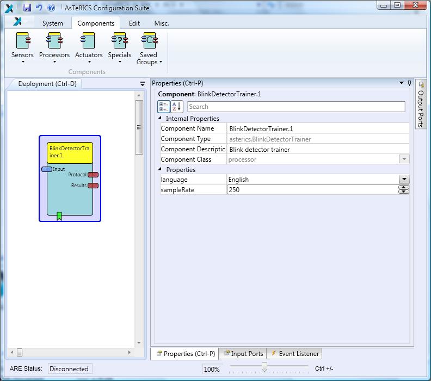431x381 pixels.
Task: Open the Processors component menu
Action: (54, 47)
